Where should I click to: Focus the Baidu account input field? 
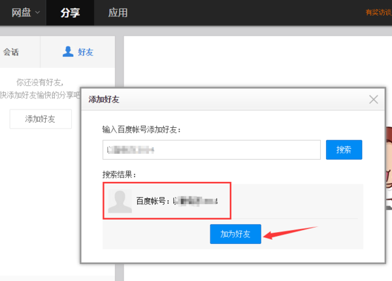(x=212, y=150)
